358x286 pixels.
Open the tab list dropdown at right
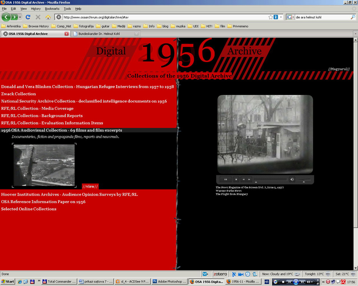[x=355, y=34]
